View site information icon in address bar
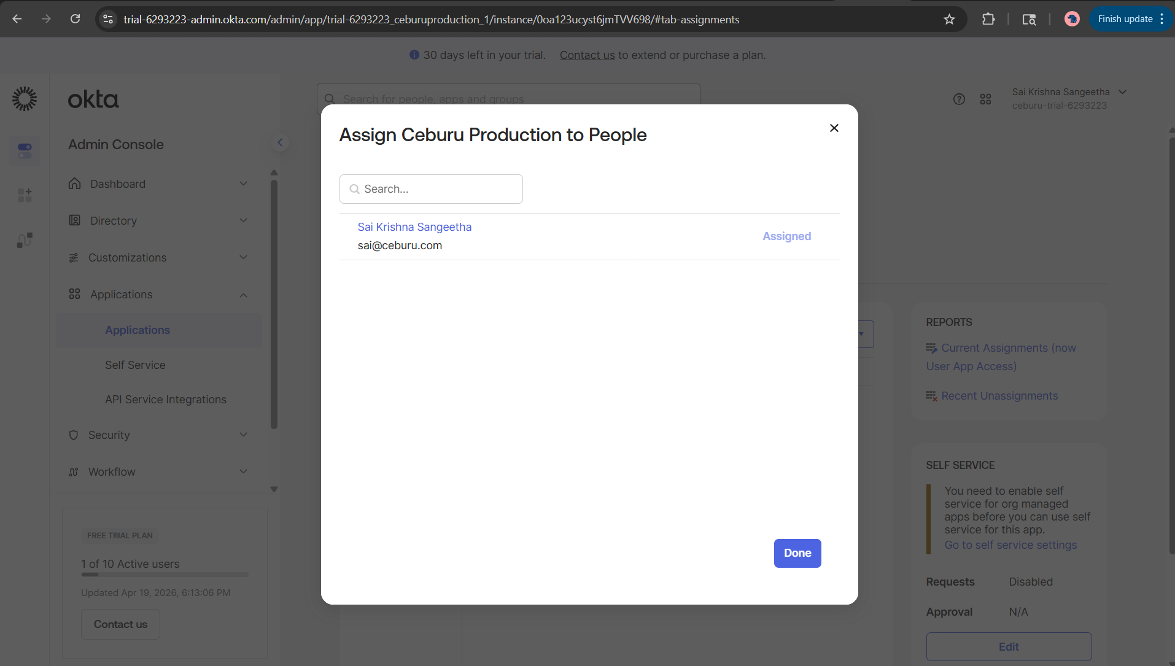Image resolution: width=1175 pixels, height=666 pixels. pyautogui.click(x=108, y=19)
